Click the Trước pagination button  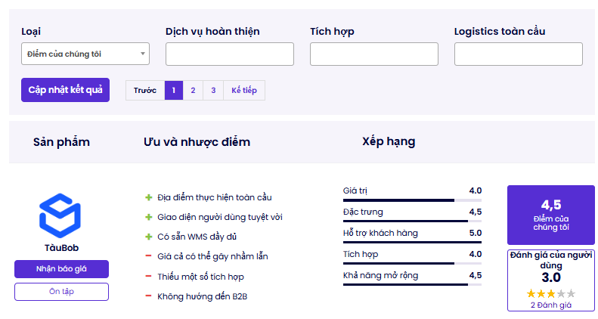pyautogui.click(x=145, y=90)
